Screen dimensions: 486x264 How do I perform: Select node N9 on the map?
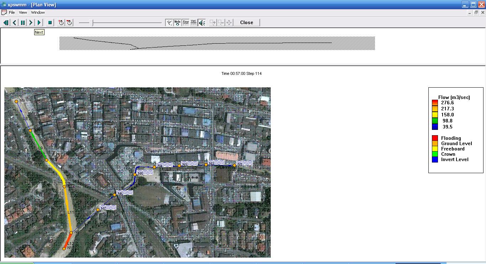tap(16, 101)
